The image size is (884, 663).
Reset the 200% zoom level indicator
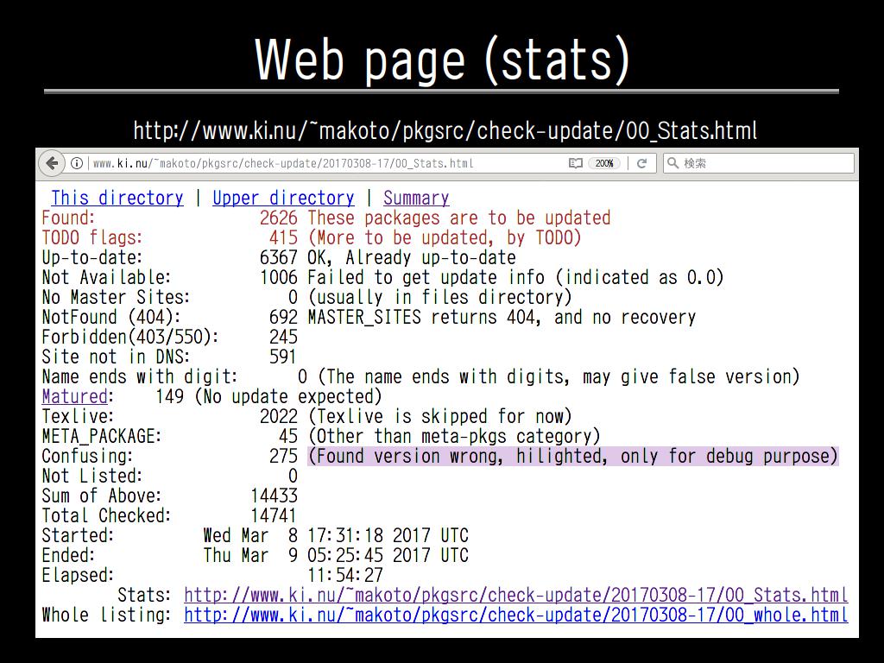(x=603, y=163)
